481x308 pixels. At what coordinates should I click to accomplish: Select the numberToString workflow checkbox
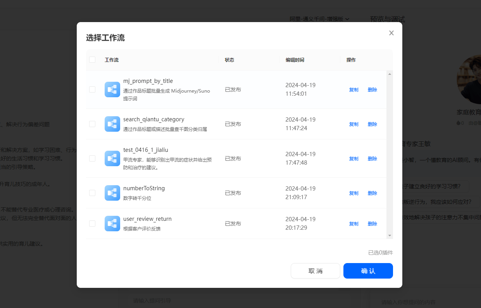click(92, 193)
